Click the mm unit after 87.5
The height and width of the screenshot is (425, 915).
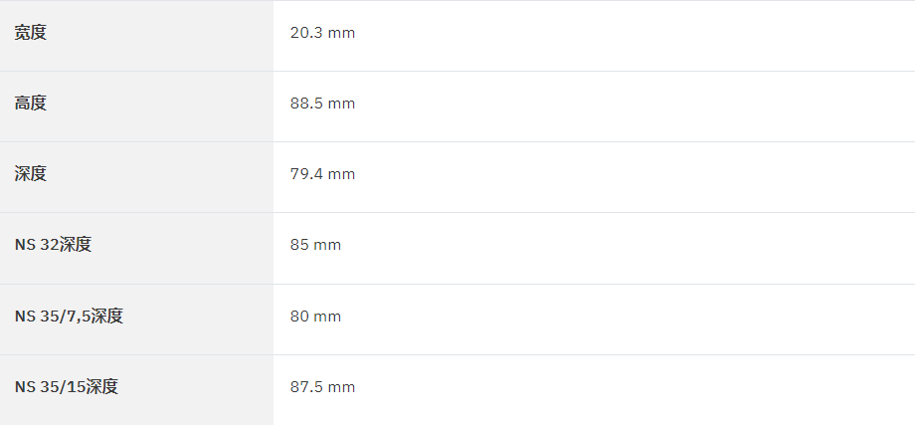coord(341,387)
